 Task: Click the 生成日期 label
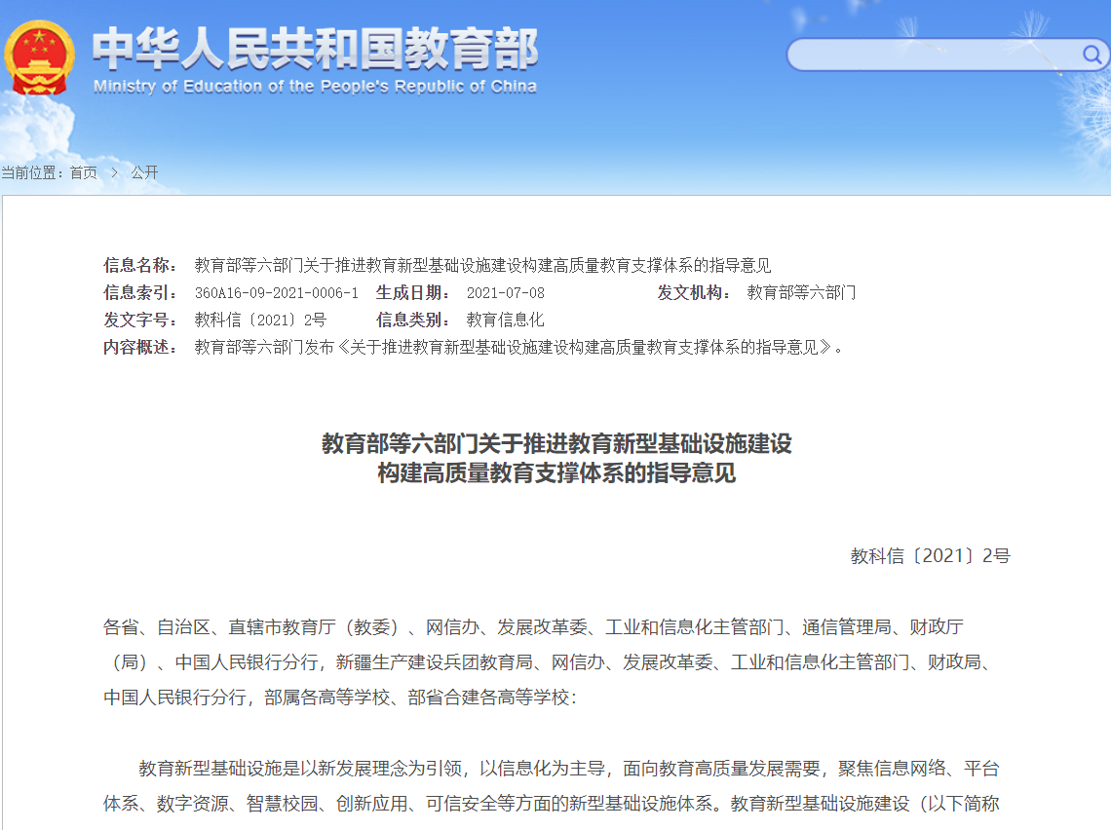pyautogui.click(x=413, y=292)
